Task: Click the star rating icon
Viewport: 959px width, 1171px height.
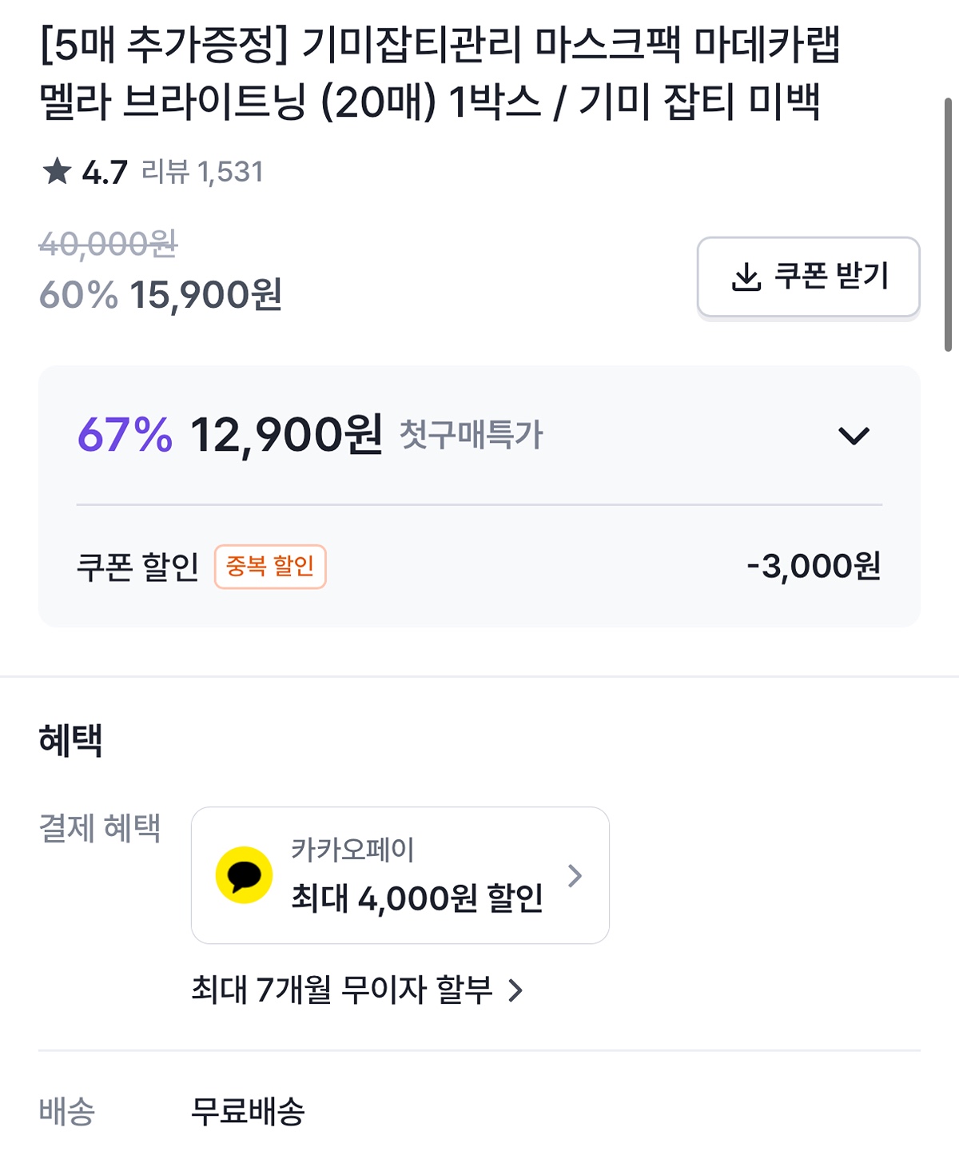Action: [x=57, y=171]
